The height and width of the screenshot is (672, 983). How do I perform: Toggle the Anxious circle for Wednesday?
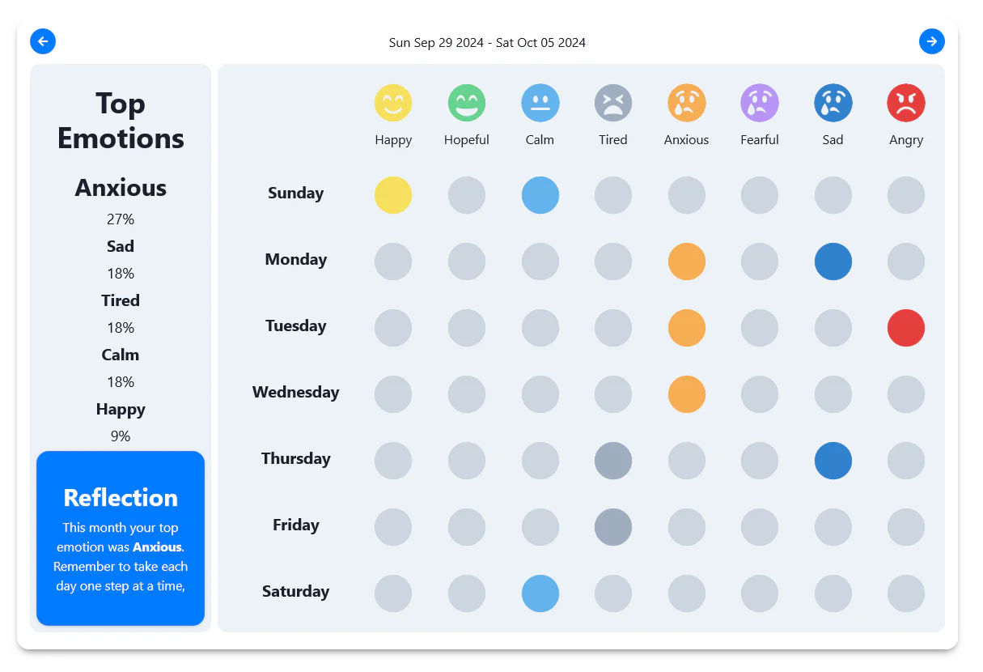(686, 394)
